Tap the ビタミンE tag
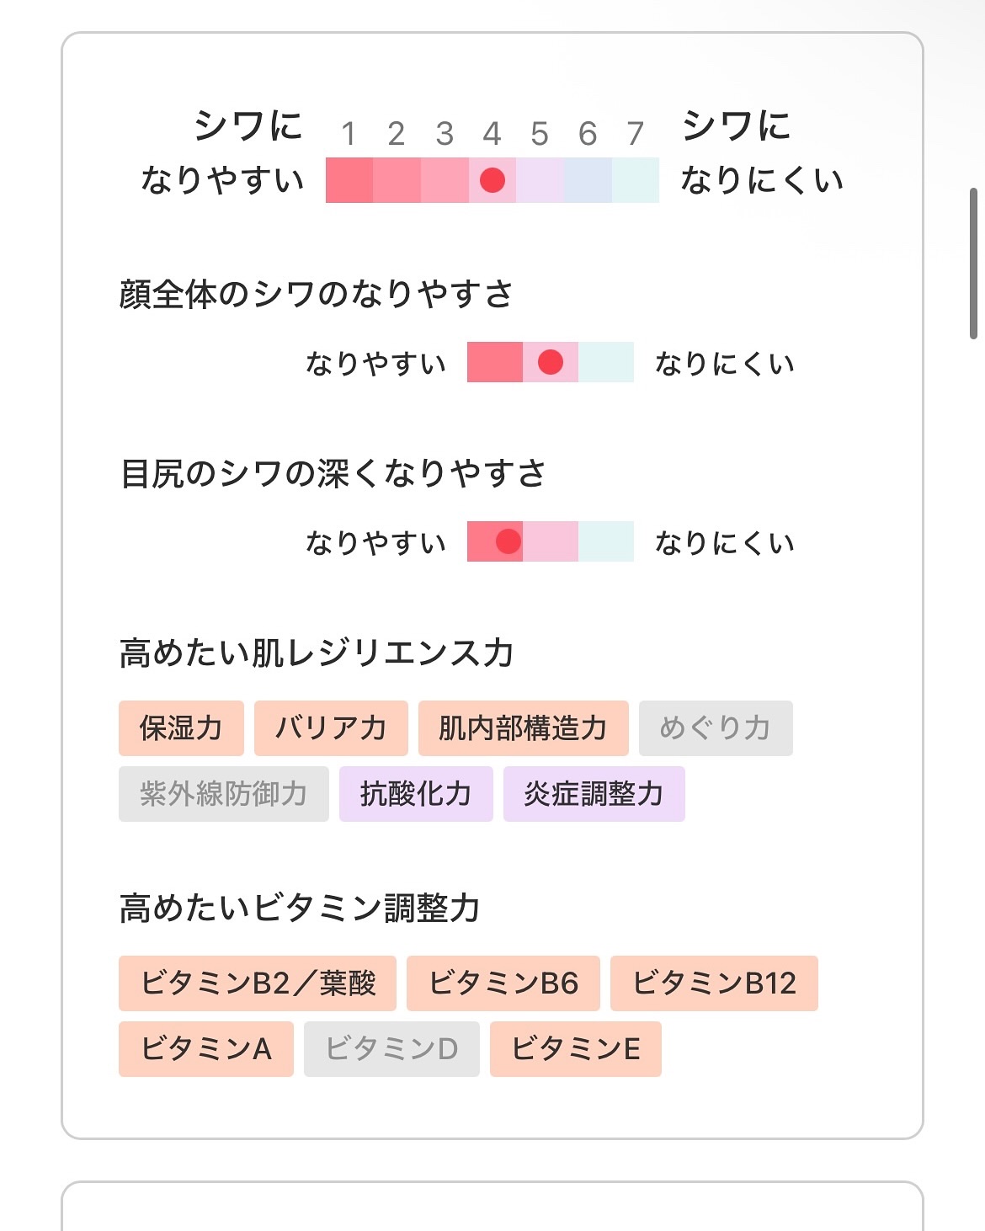The width and height of the screenshot is (985, 1231). coord(575,1049)
